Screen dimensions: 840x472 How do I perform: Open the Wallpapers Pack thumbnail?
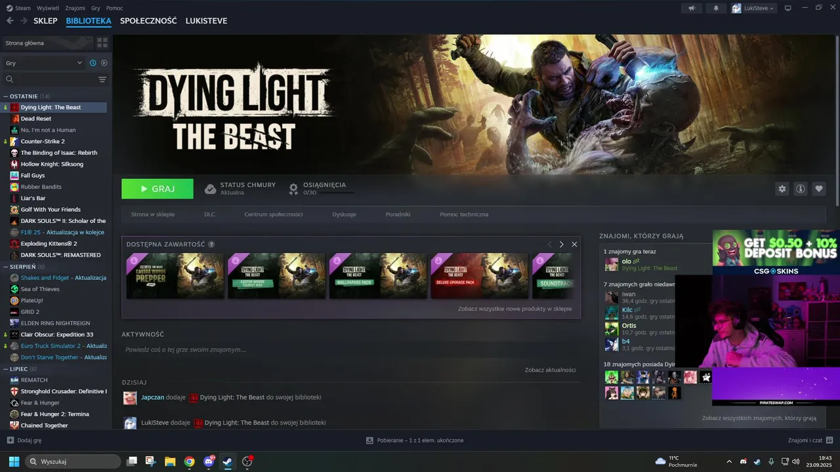(378, 276)
